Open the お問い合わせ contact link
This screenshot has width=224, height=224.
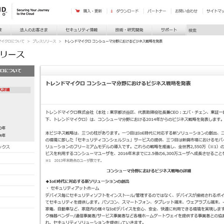(x=186, y=11)
